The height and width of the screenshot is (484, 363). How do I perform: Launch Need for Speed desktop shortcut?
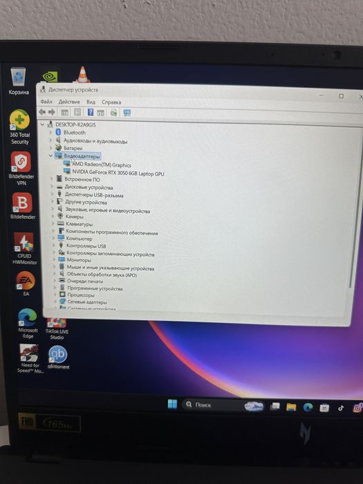[x=30, y=359]
